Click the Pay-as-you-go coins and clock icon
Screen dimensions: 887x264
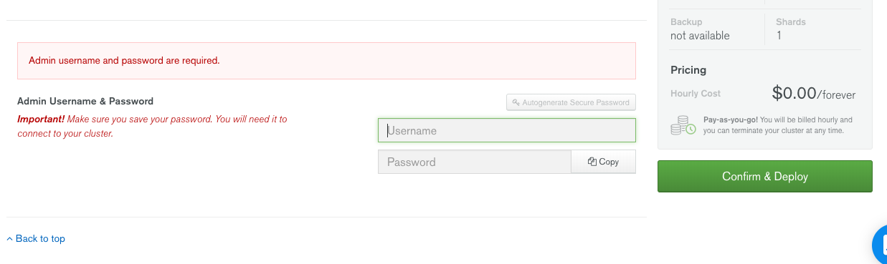(x=683, y=125)
